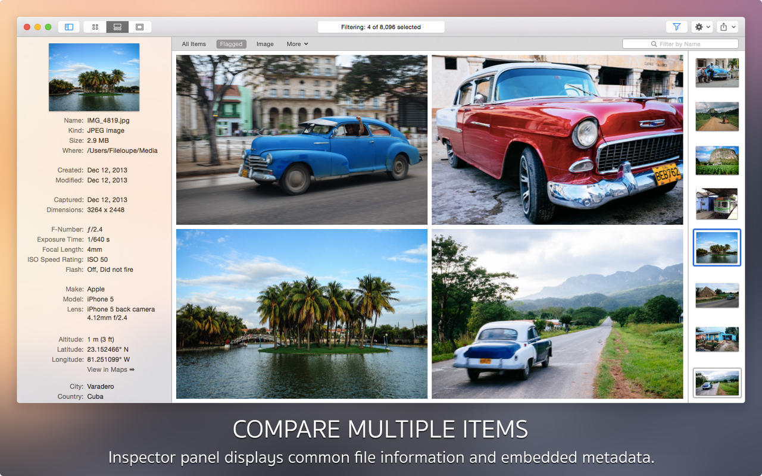
Task: Click the Focal Length value 4mm
Action: [x=95, y=250]
